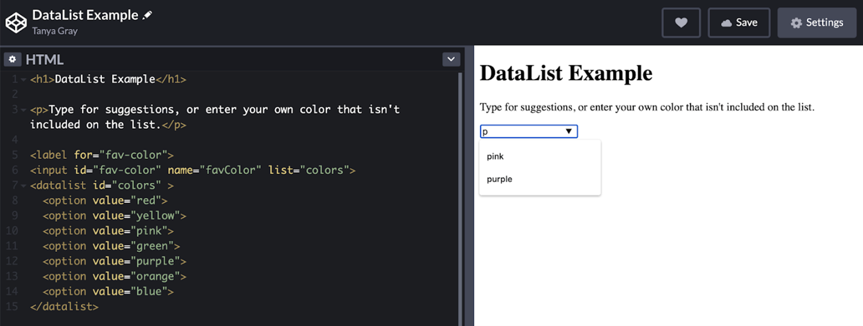Focus the favorite color text input
Viewport: 863px width, 326px height.
click(x=521, y=131)
